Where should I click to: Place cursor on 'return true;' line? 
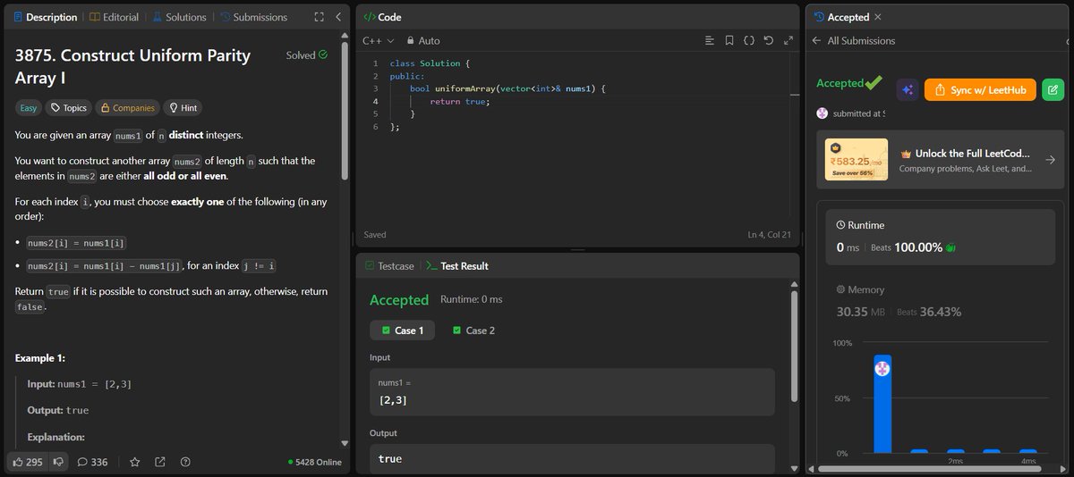[460, 102]
